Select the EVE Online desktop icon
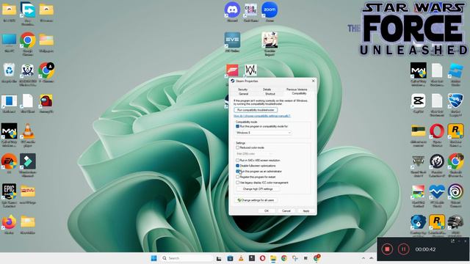 232,40
